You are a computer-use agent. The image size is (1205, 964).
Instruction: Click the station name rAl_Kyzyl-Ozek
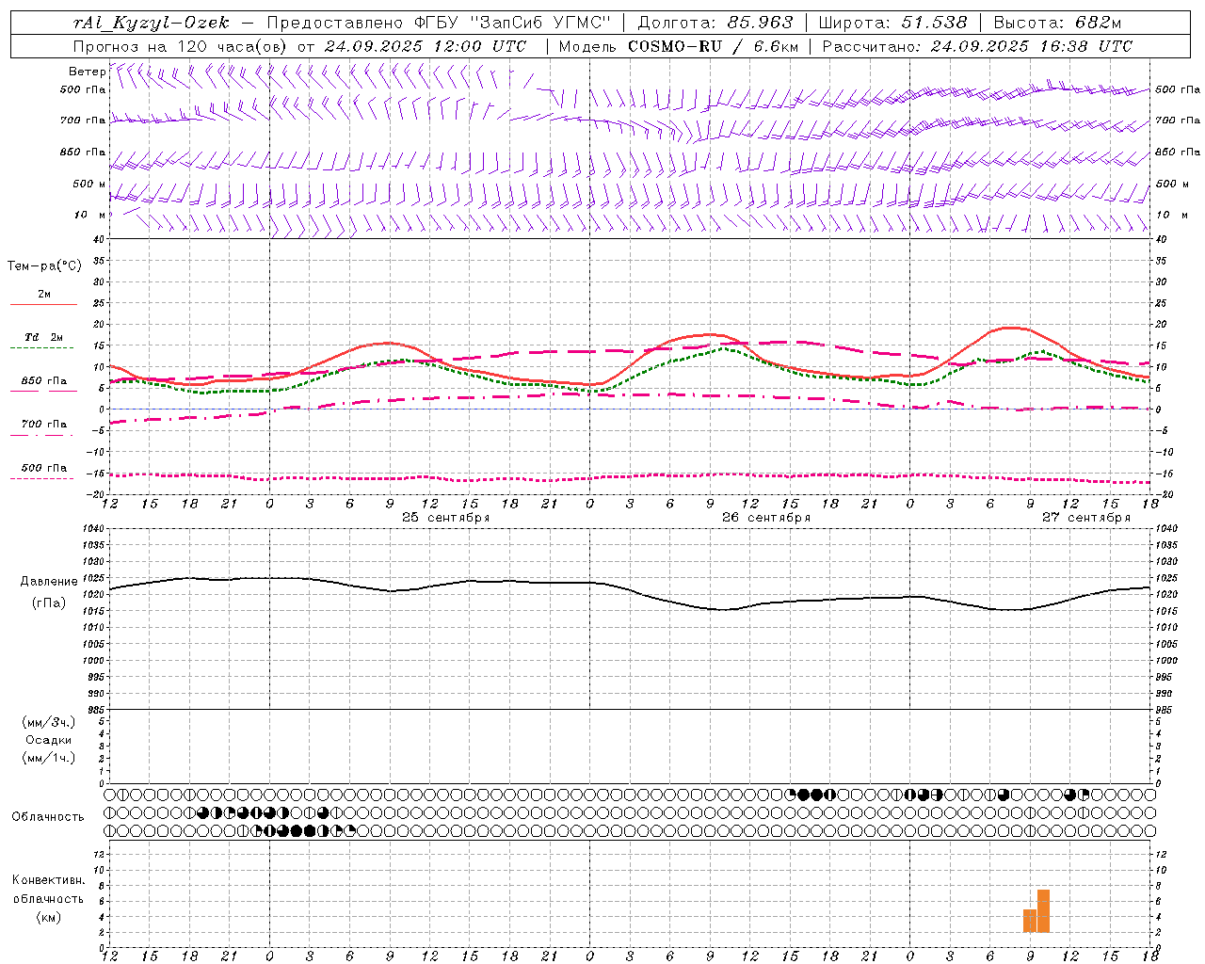(151, 23)
